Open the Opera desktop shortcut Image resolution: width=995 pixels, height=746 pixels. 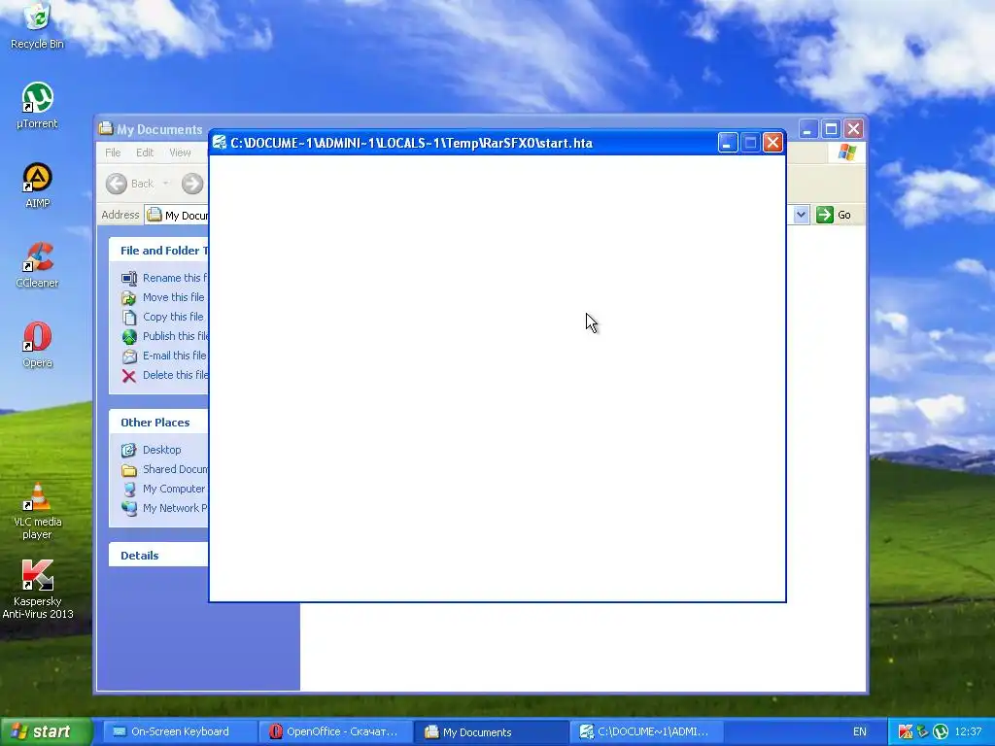click(38, 345)
